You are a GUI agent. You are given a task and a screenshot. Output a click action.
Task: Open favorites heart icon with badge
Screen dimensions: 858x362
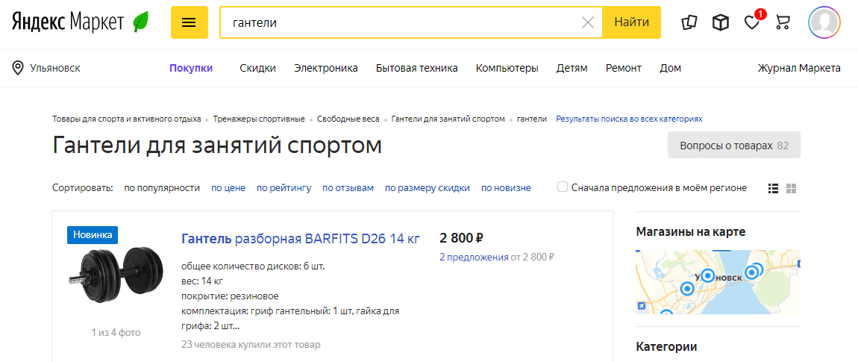(752, 22)
